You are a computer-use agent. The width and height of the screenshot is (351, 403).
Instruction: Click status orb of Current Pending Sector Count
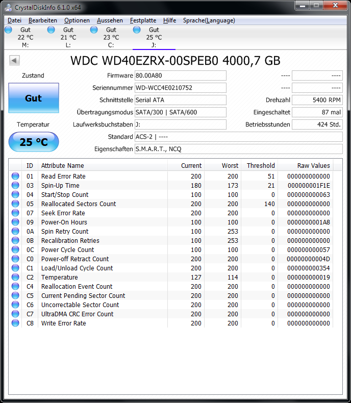(x=15, y=295)
